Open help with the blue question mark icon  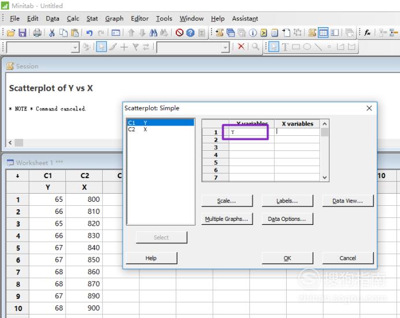point(190,33)
